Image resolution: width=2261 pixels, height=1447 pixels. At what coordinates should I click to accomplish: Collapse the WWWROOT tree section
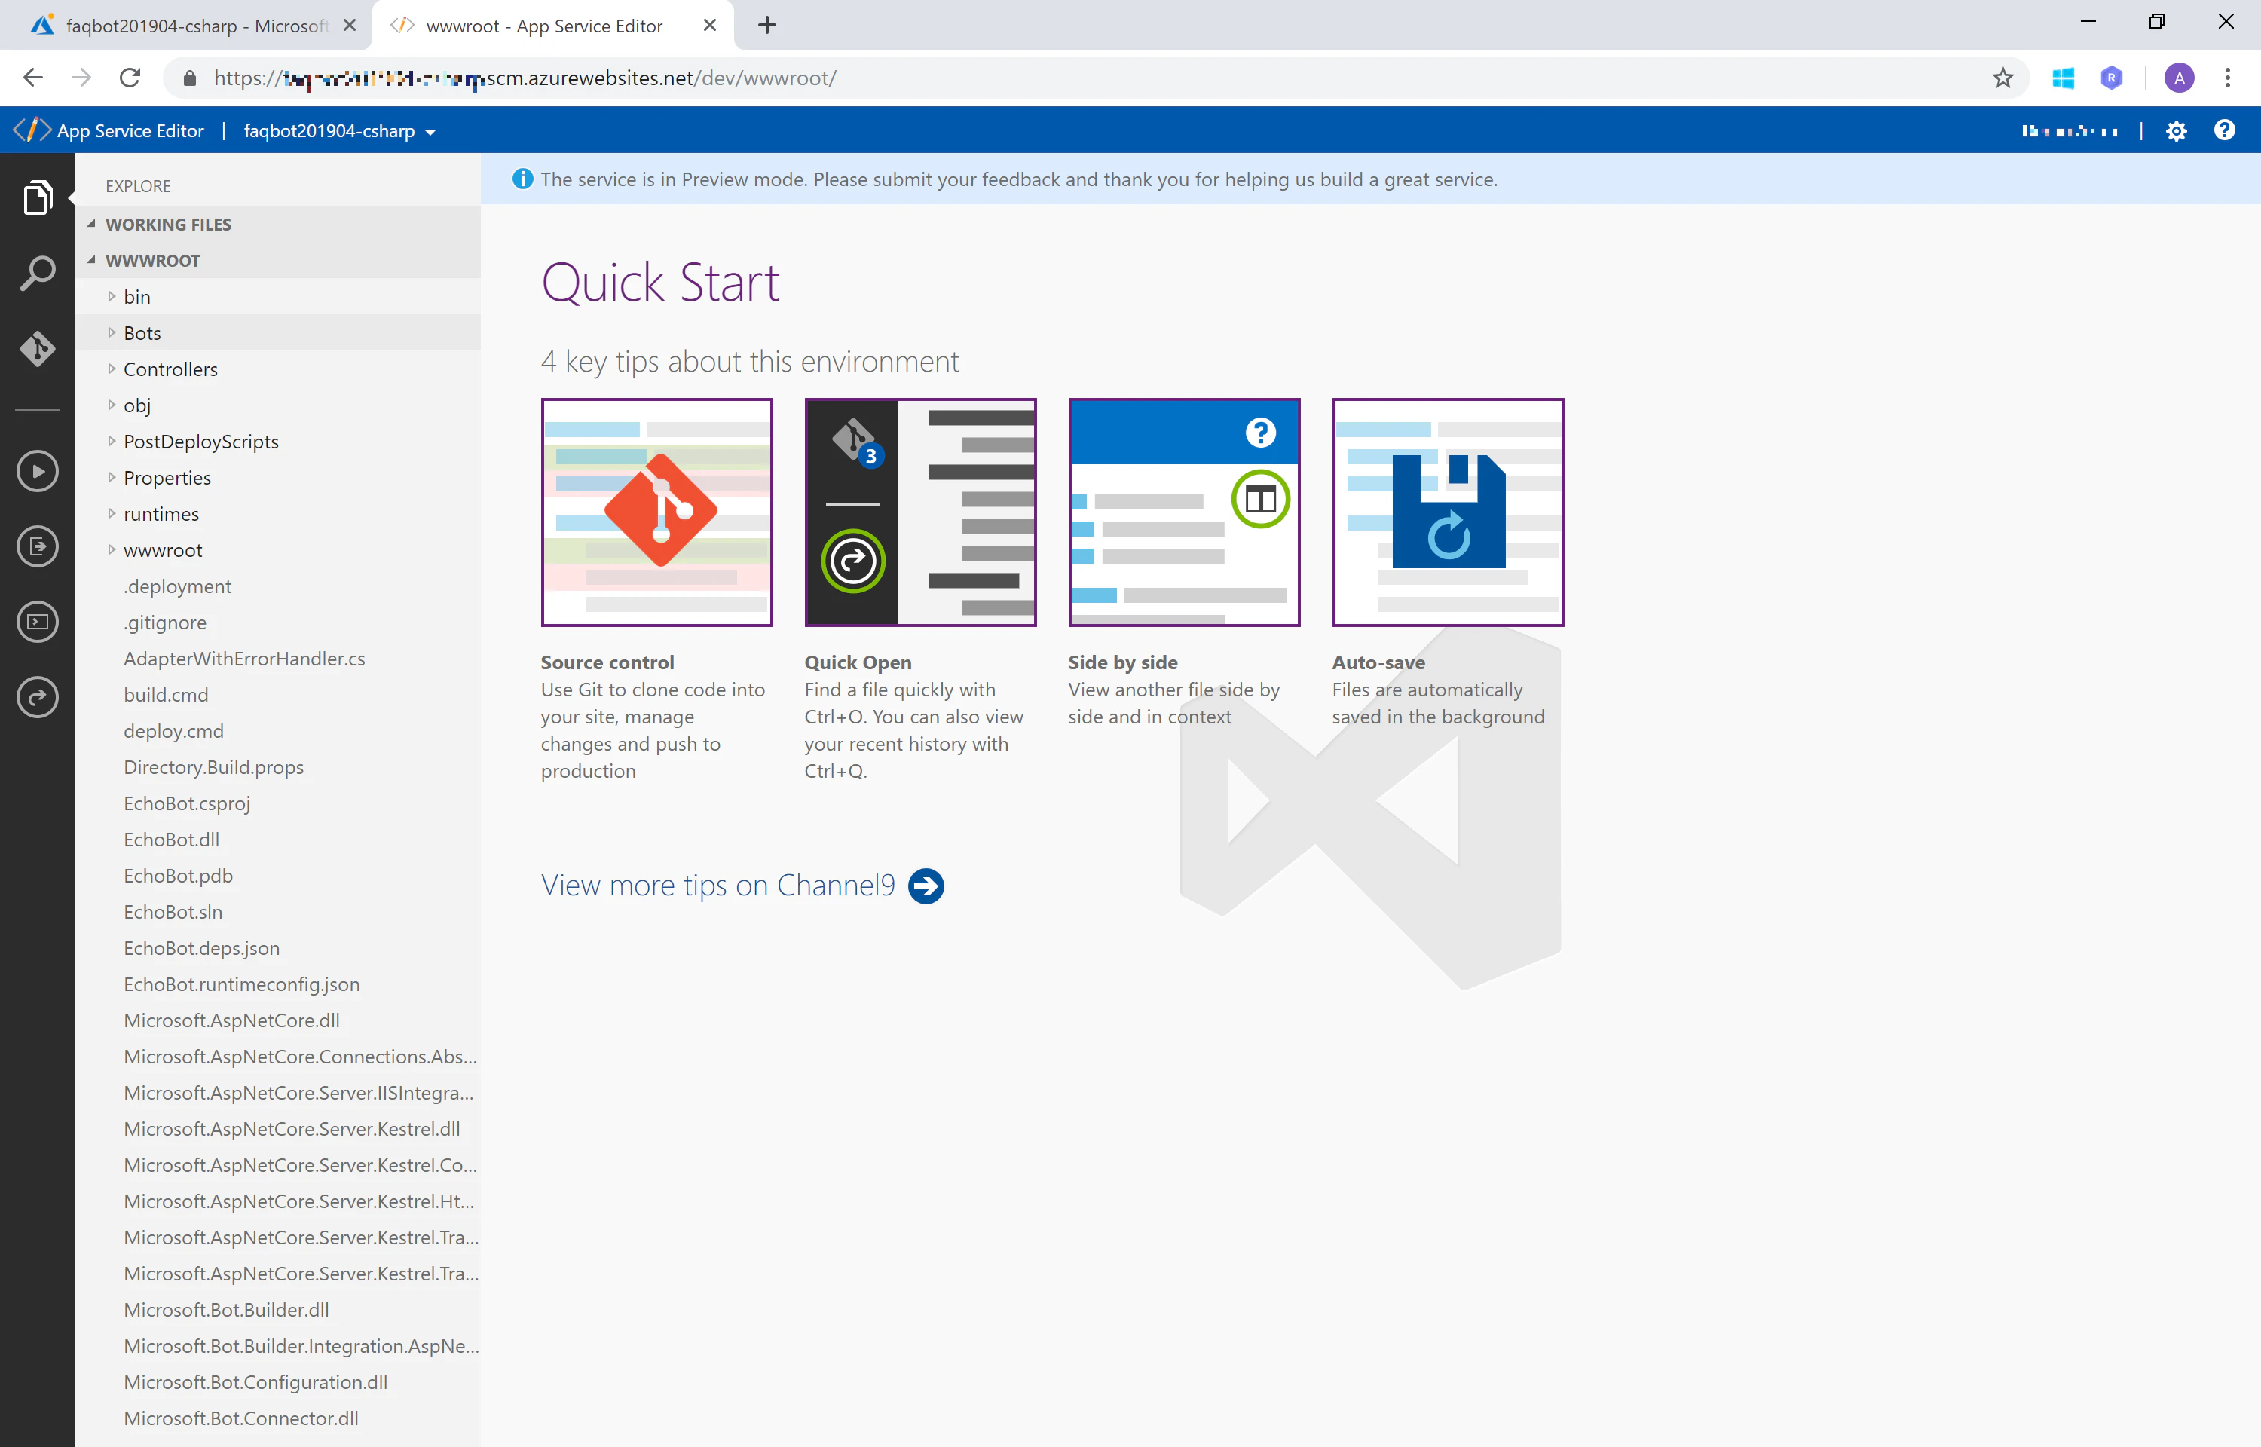click(x=91, y=260)
